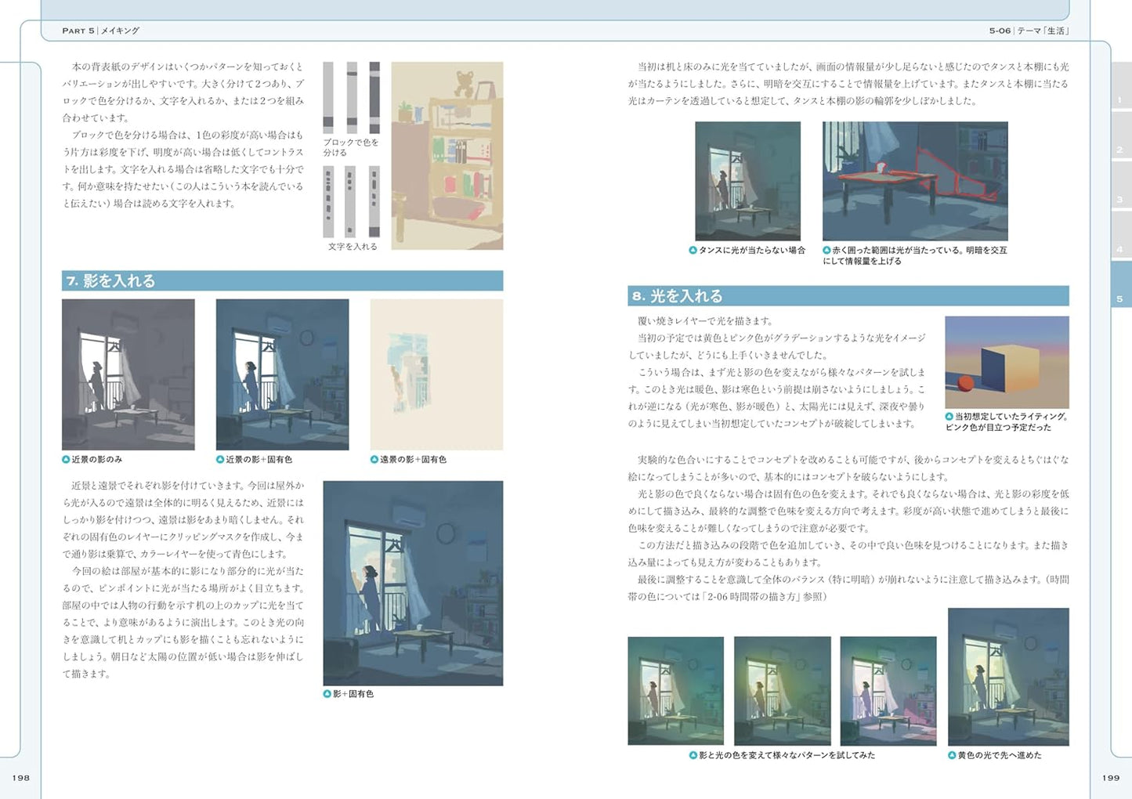The height and width of the screenshot is (799, 1132).
Task: Click the 7. 影を入れる section header
Action: click(282, 280)
